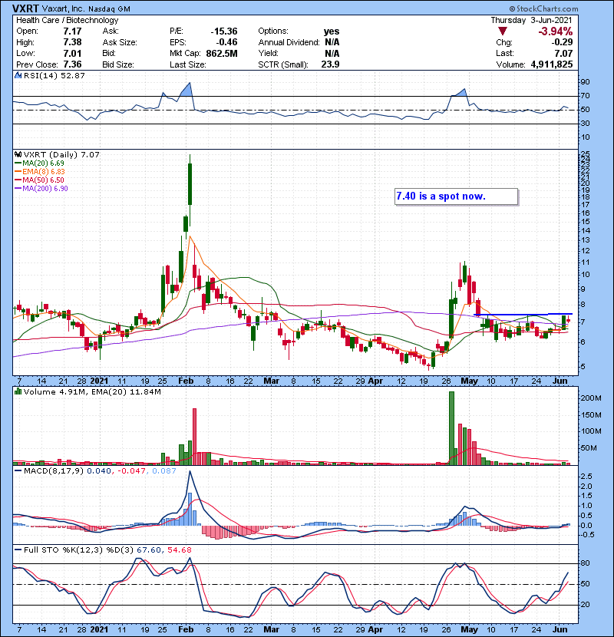Click the MA(50) 6.50 legend entry

tap(39, 180)
